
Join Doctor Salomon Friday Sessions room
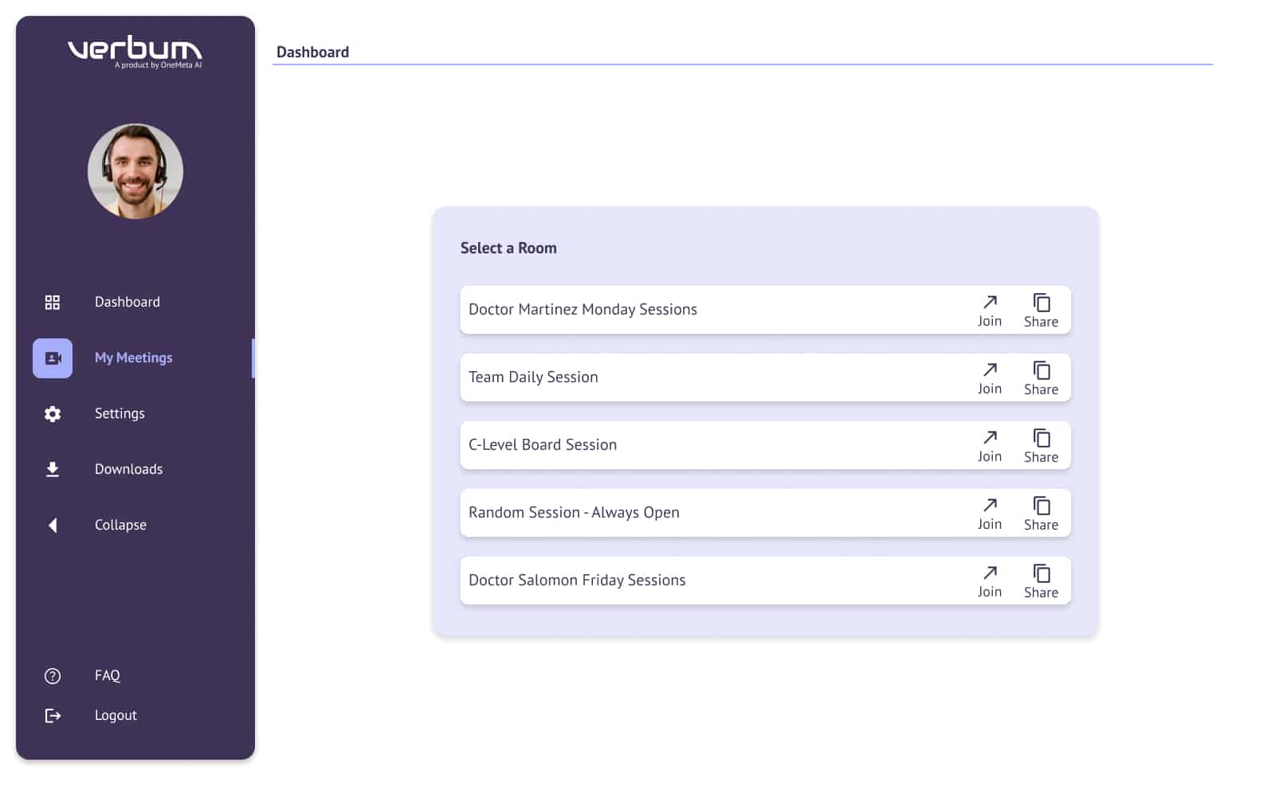(990, 581)
